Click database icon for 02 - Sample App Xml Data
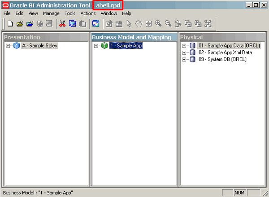269x197 pixels. pyautogui.click(x=193, y=53)
